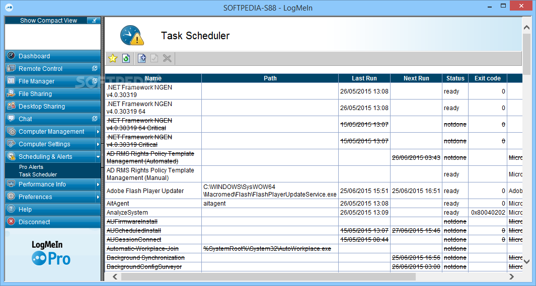Open Remote Control in new window icon

point(95,68)
